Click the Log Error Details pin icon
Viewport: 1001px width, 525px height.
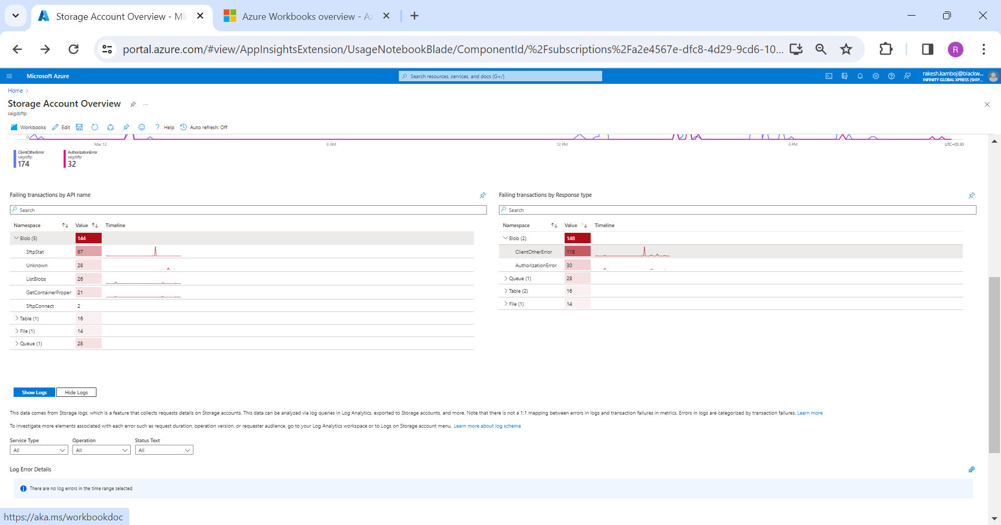coord(972,469)
